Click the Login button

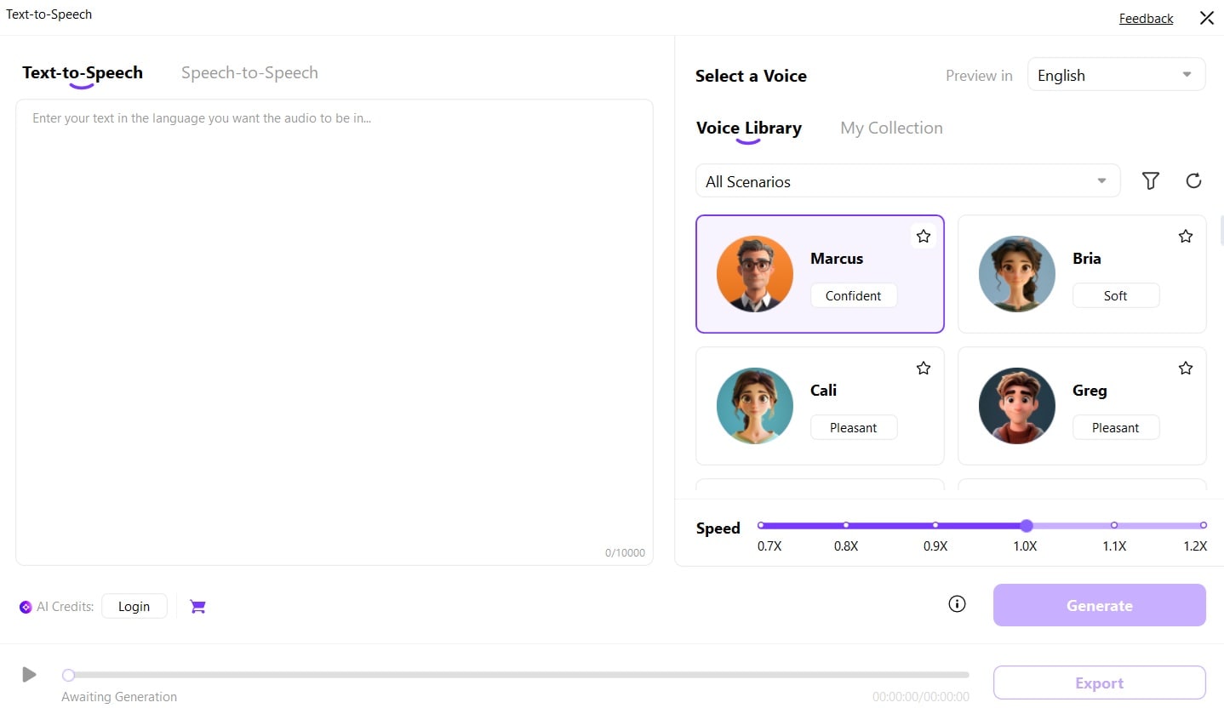click(134, 606)
